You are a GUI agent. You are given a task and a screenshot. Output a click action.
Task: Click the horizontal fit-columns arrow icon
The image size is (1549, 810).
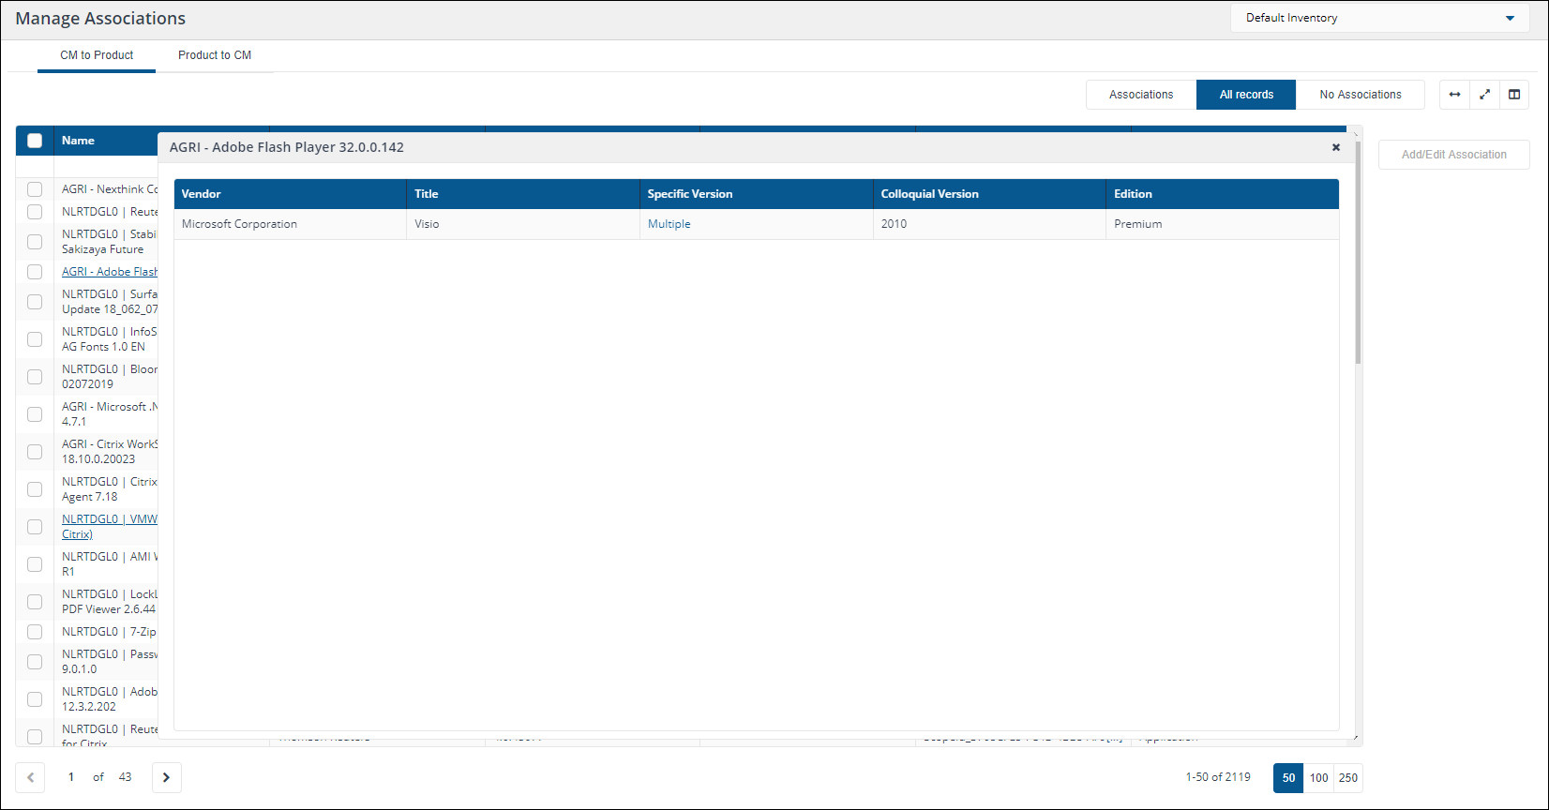click(x=1454, y=95)
